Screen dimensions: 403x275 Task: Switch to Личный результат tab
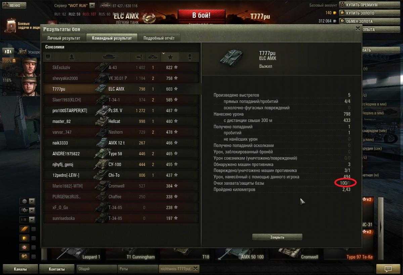click(x=64, y=38)
